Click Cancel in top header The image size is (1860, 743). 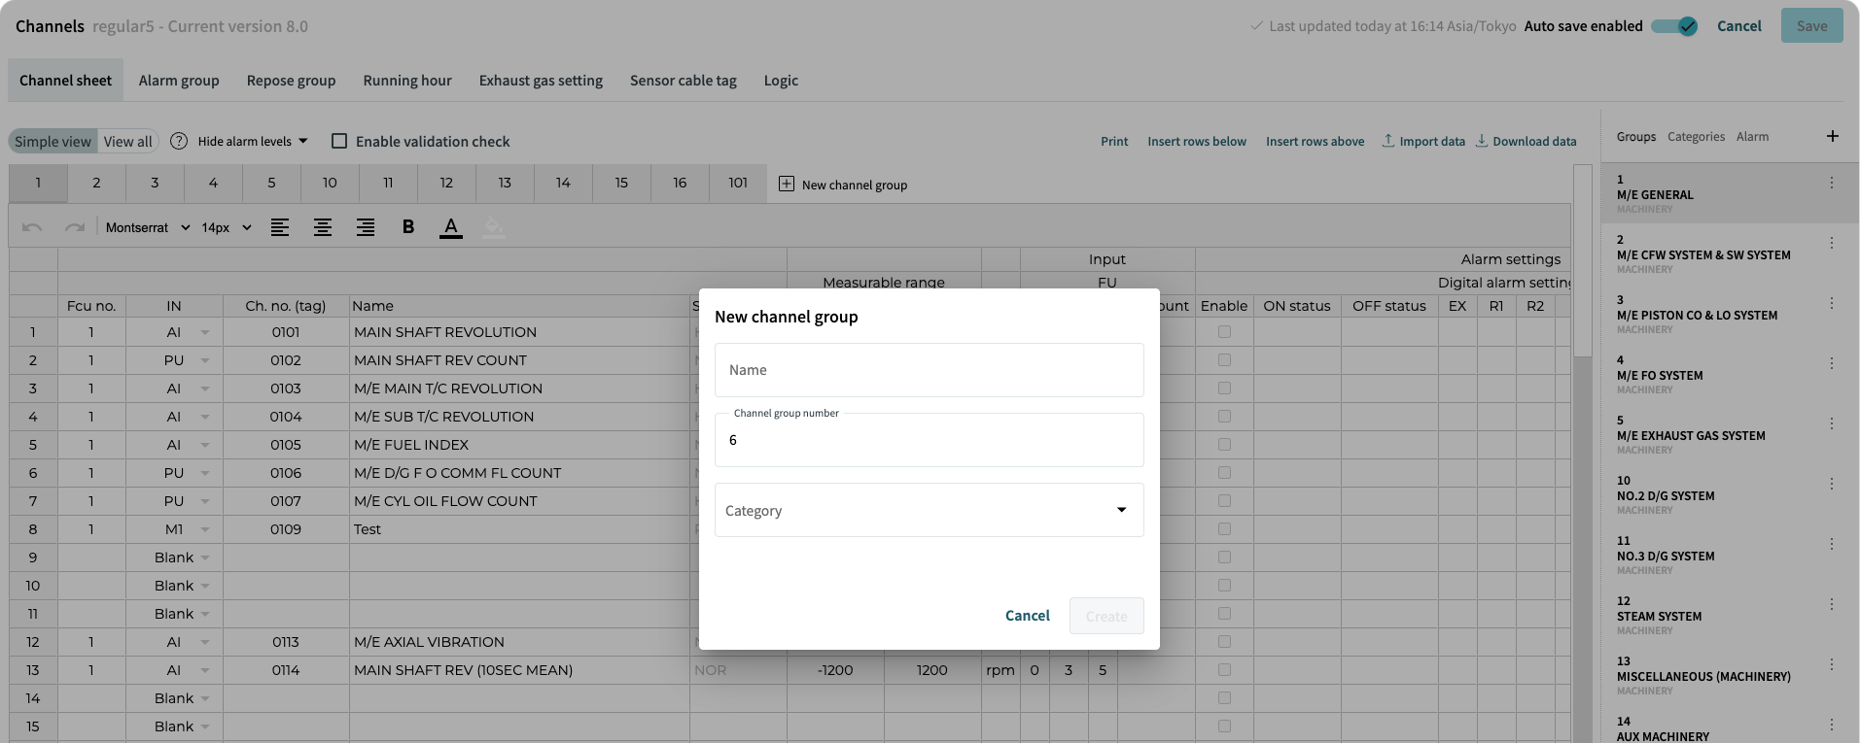click(x=1738, y=26)
